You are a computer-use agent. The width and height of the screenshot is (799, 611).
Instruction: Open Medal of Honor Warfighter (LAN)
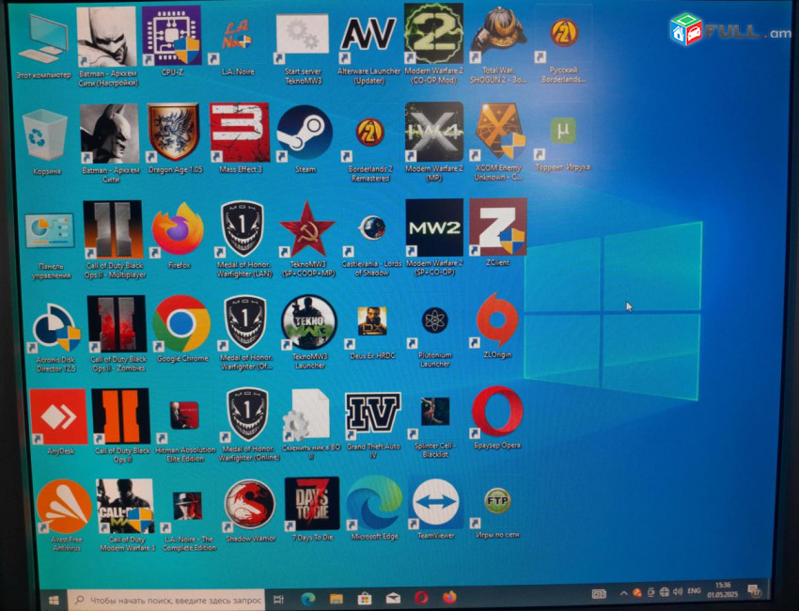click(x=242, y=228)
